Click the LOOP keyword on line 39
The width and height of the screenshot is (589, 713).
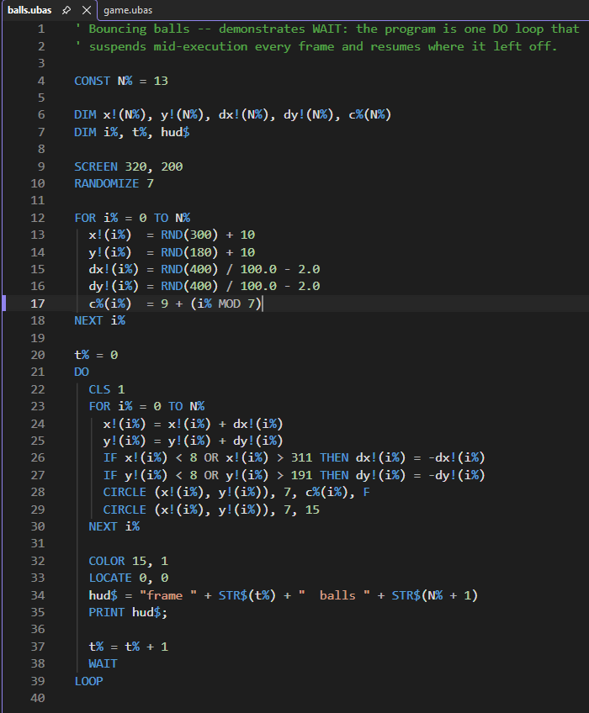[x=88, y=681]
